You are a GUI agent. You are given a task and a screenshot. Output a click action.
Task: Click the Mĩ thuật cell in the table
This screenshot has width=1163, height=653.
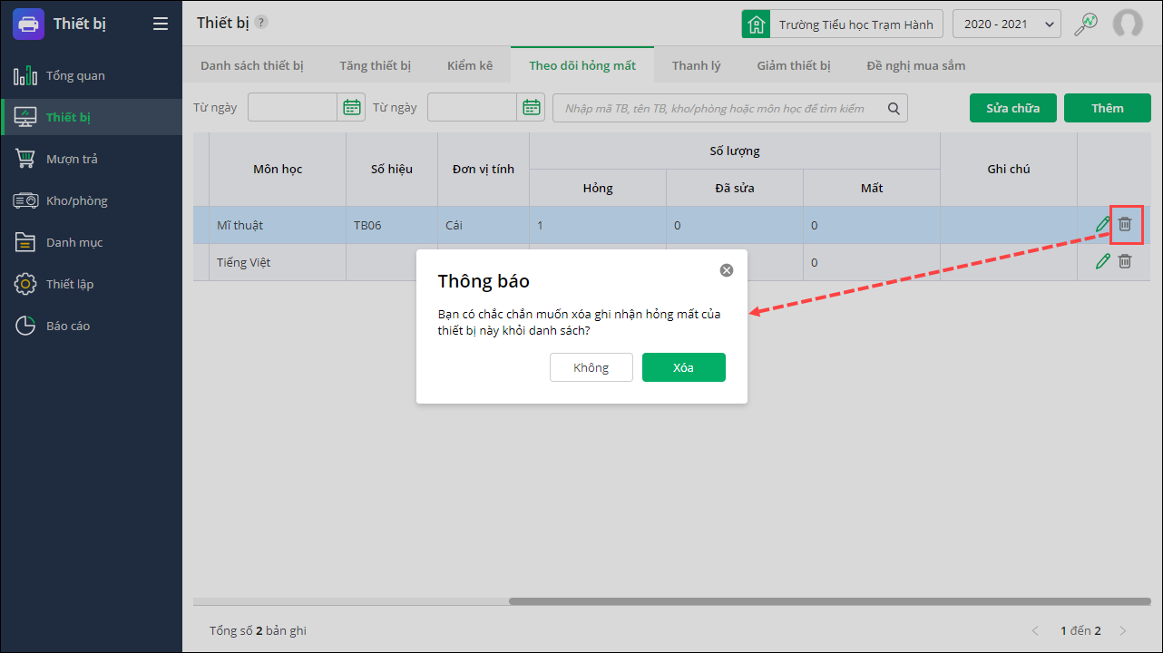tap(278, 225)
